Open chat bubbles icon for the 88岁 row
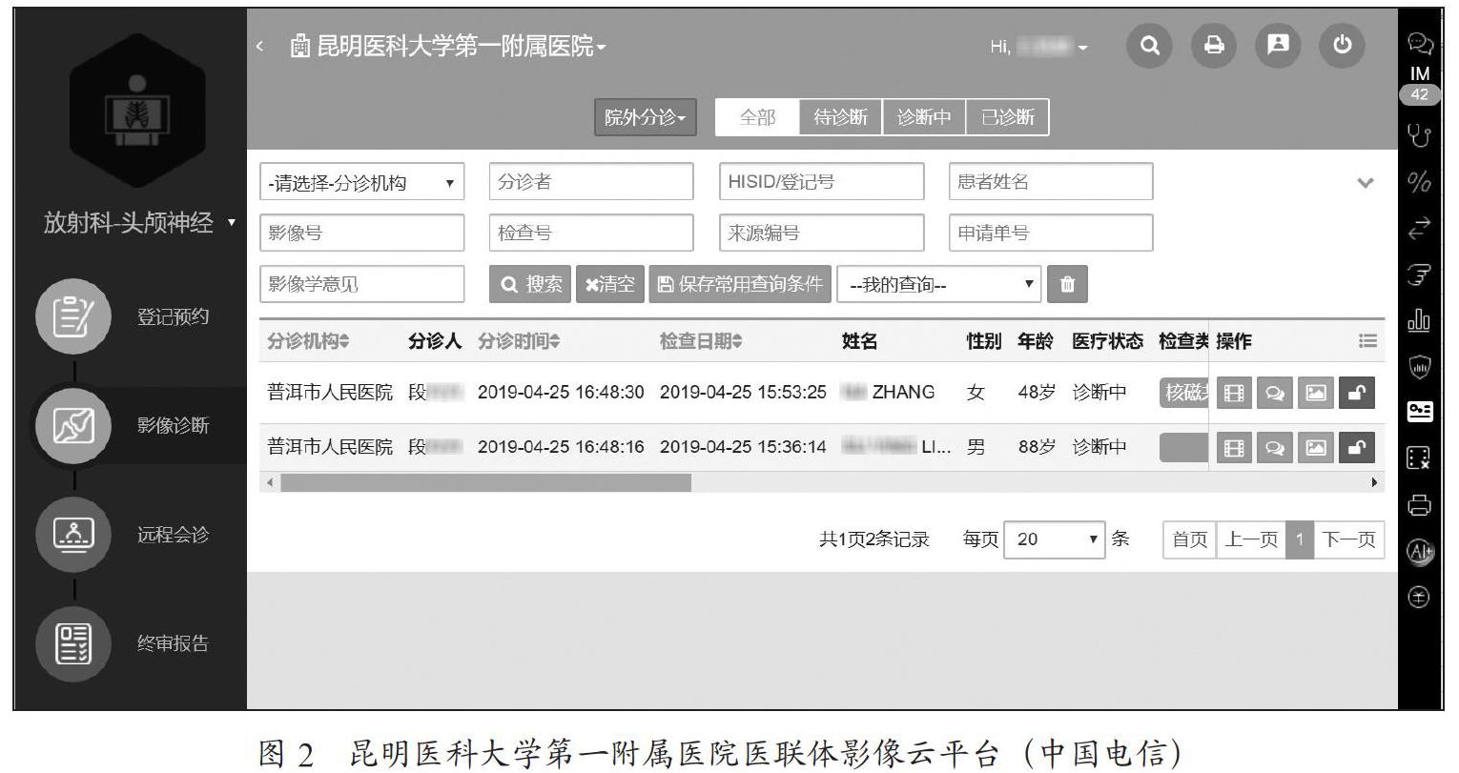 pyautogui.click(x=1275, y=447)
